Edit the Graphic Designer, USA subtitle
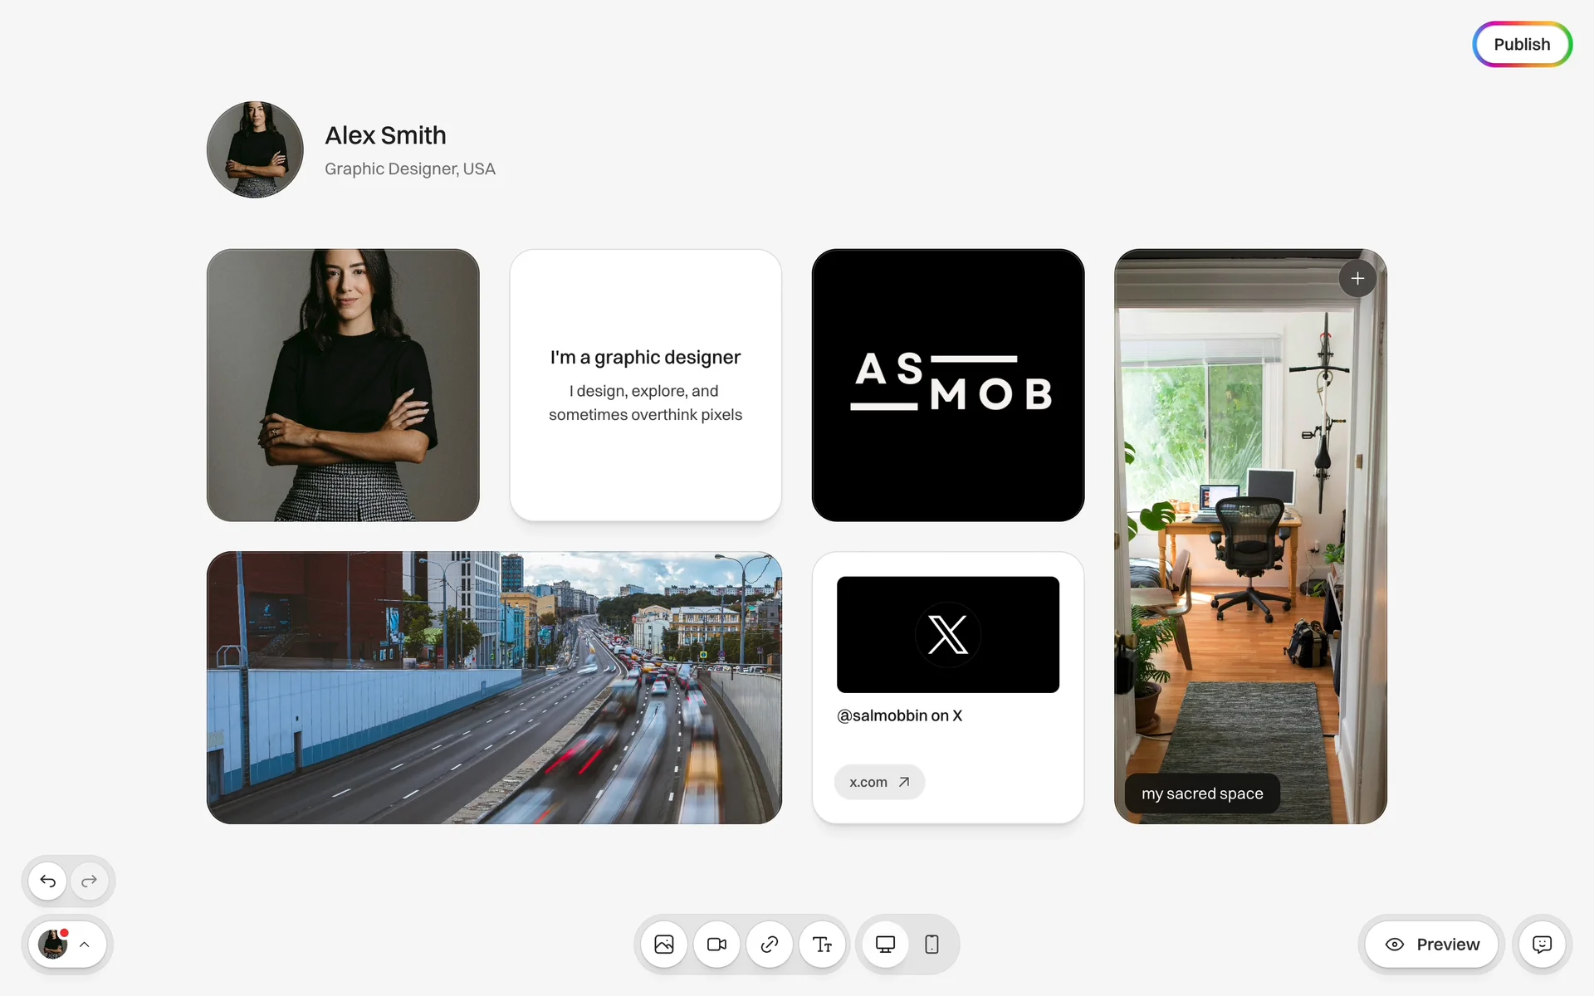Image resolution: width=1594 pixels, height=996 pixels. pyautogui.click(x=410, y=169)
